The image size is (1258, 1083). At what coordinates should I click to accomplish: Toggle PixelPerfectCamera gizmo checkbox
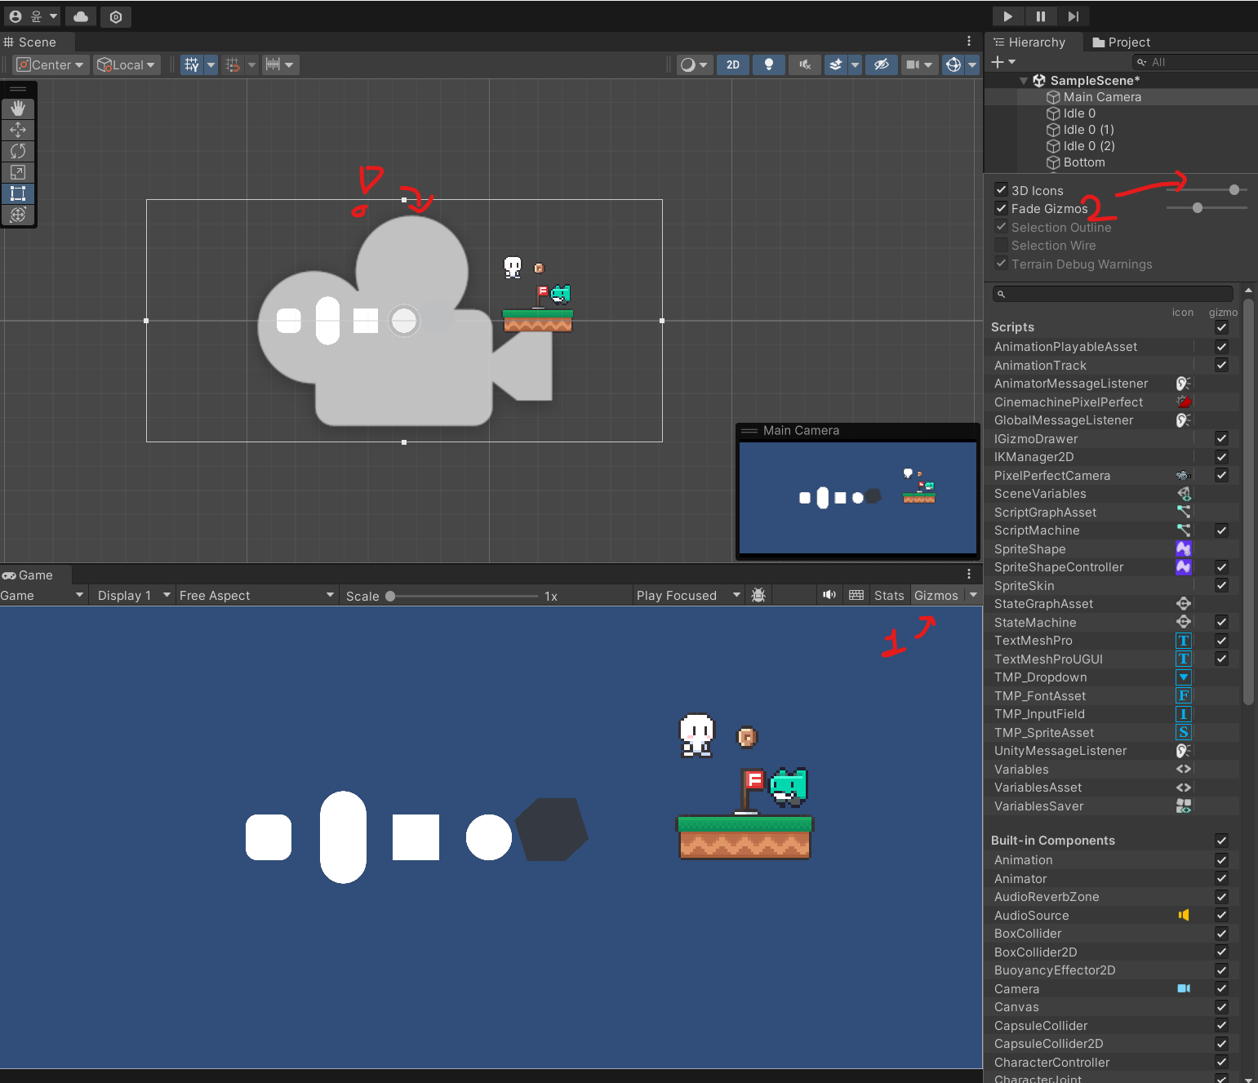click(x=1221, y=475)
